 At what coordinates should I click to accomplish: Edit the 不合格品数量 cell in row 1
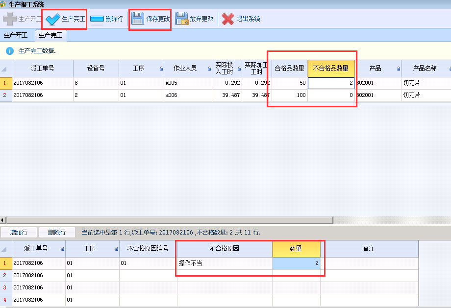click(331, 83)
